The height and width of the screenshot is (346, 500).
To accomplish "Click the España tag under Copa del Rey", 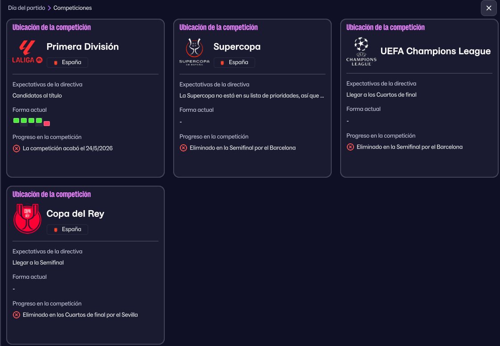I will 67,229.
